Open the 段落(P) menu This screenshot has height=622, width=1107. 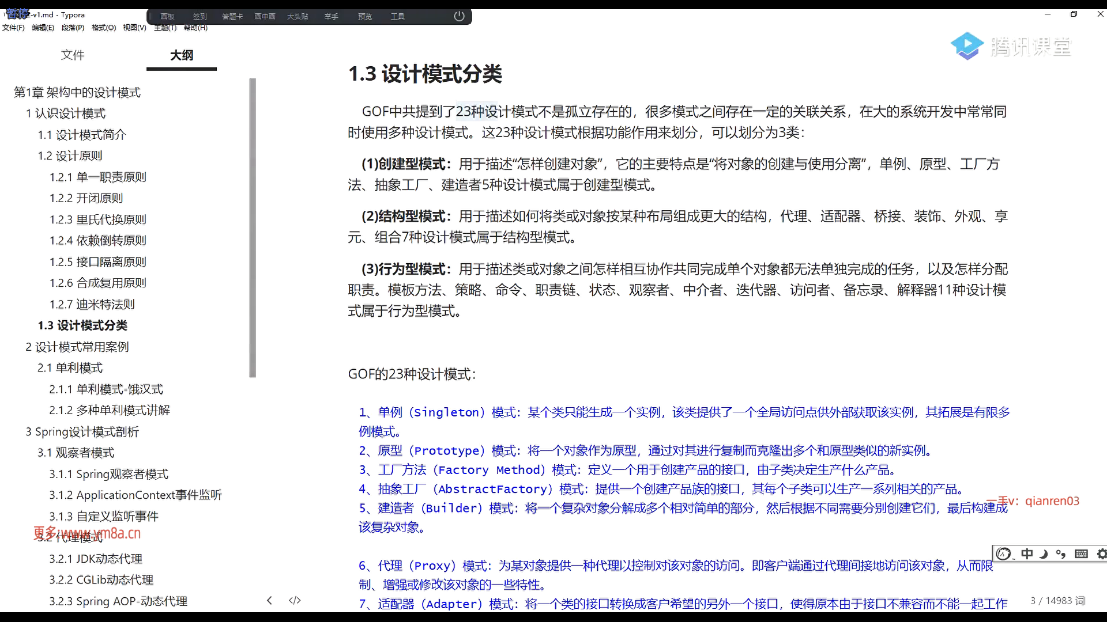pyautogui.click(x=73, y=28)
